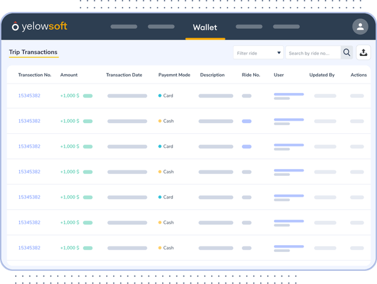Select the Trip Transactions tab
Screen dimensions: 377x284
click(33, 52)
